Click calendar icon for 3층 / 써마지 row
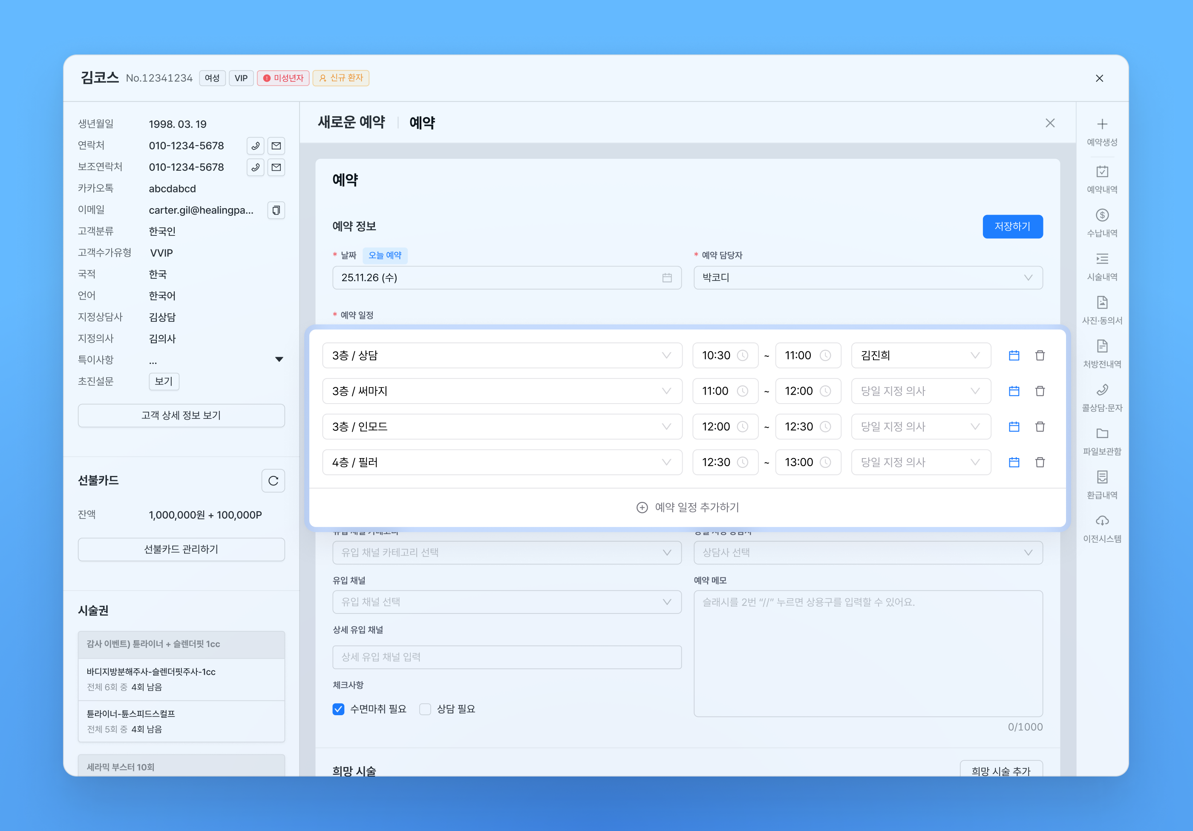 tap(1014, 391)
